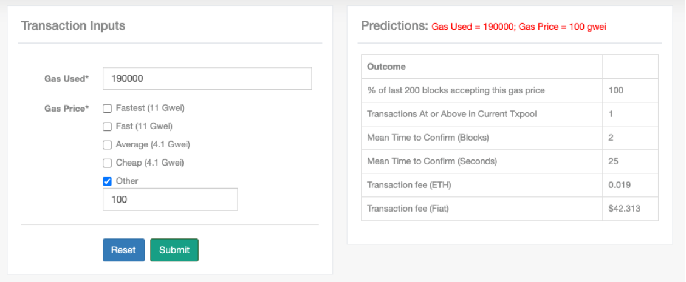Image resolution: width=686 pixels, height=282 pixels.
Task: Click the Transaction fee (ETH) value 0.019
Action: point(620,185)
